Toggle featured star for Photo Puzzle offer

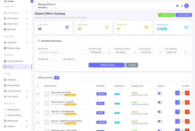pyautogui.click(x=182, y=102)
